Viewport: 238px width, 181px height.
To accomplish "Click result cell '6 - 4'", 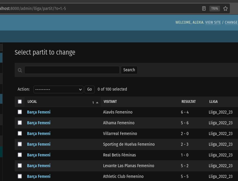I will tap(185, 112).
